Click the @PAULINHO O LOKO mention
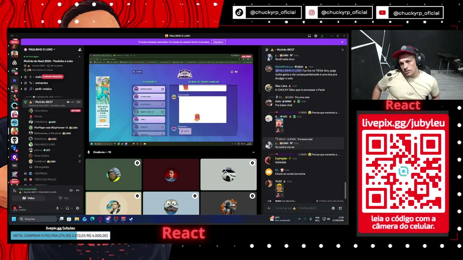This screenshot has width=463, height=260. (x=288, y=70)
